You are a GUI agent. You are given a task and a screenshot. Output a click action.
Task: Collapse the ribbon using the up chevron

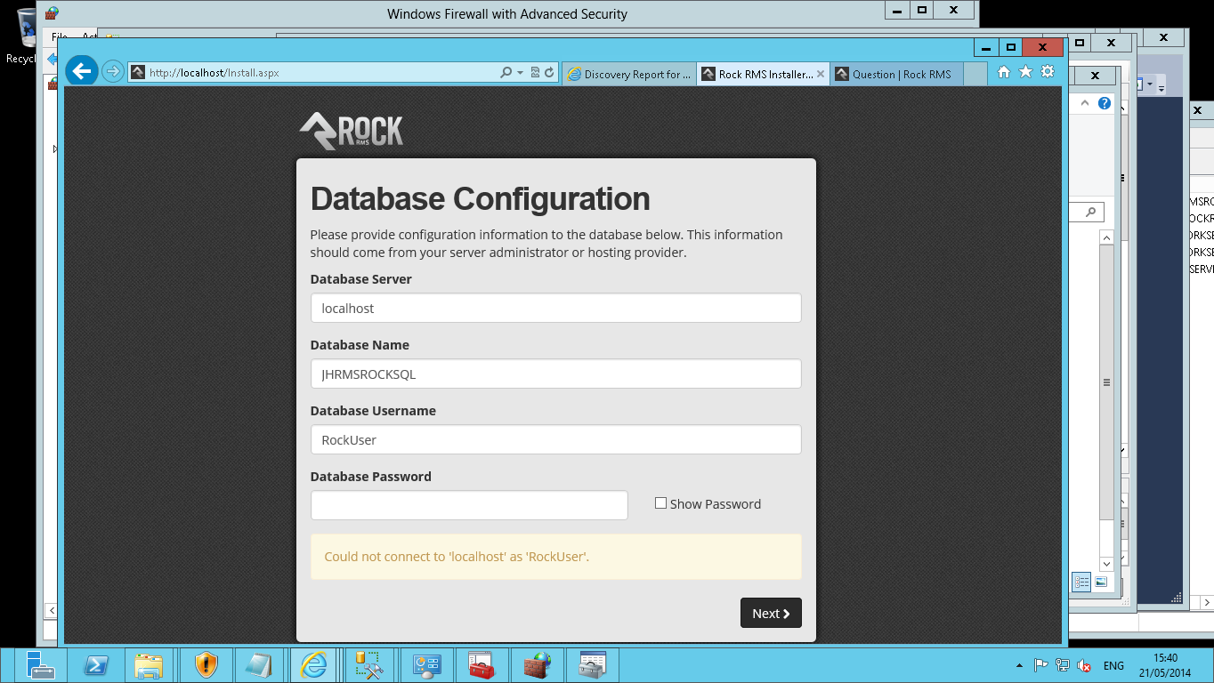pyautogui.click(x=1085, y=103)
